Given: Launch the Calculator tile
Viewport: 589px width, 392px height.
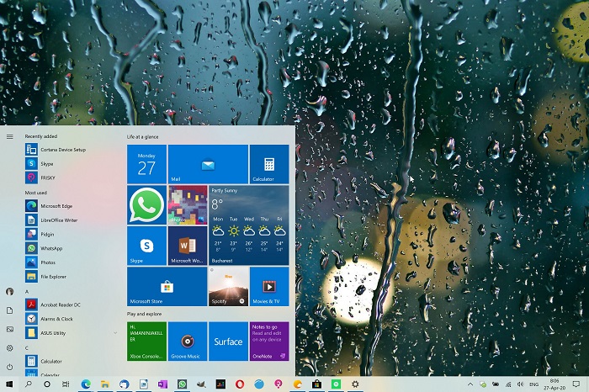Looking at the screenshot, I should (x=269, y=164).
